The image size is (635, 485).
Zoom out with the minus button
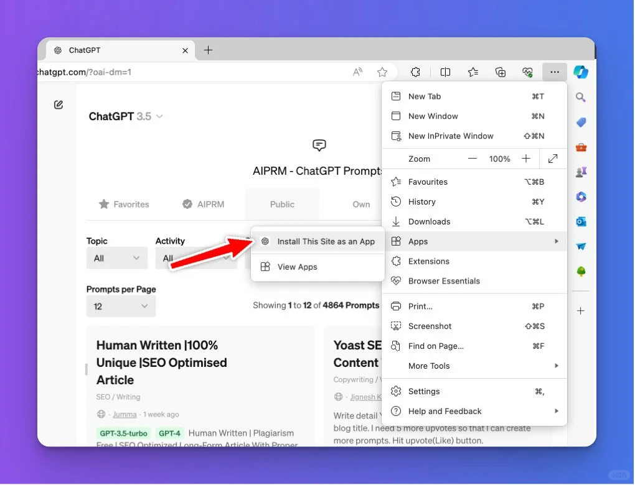point(472,159)
